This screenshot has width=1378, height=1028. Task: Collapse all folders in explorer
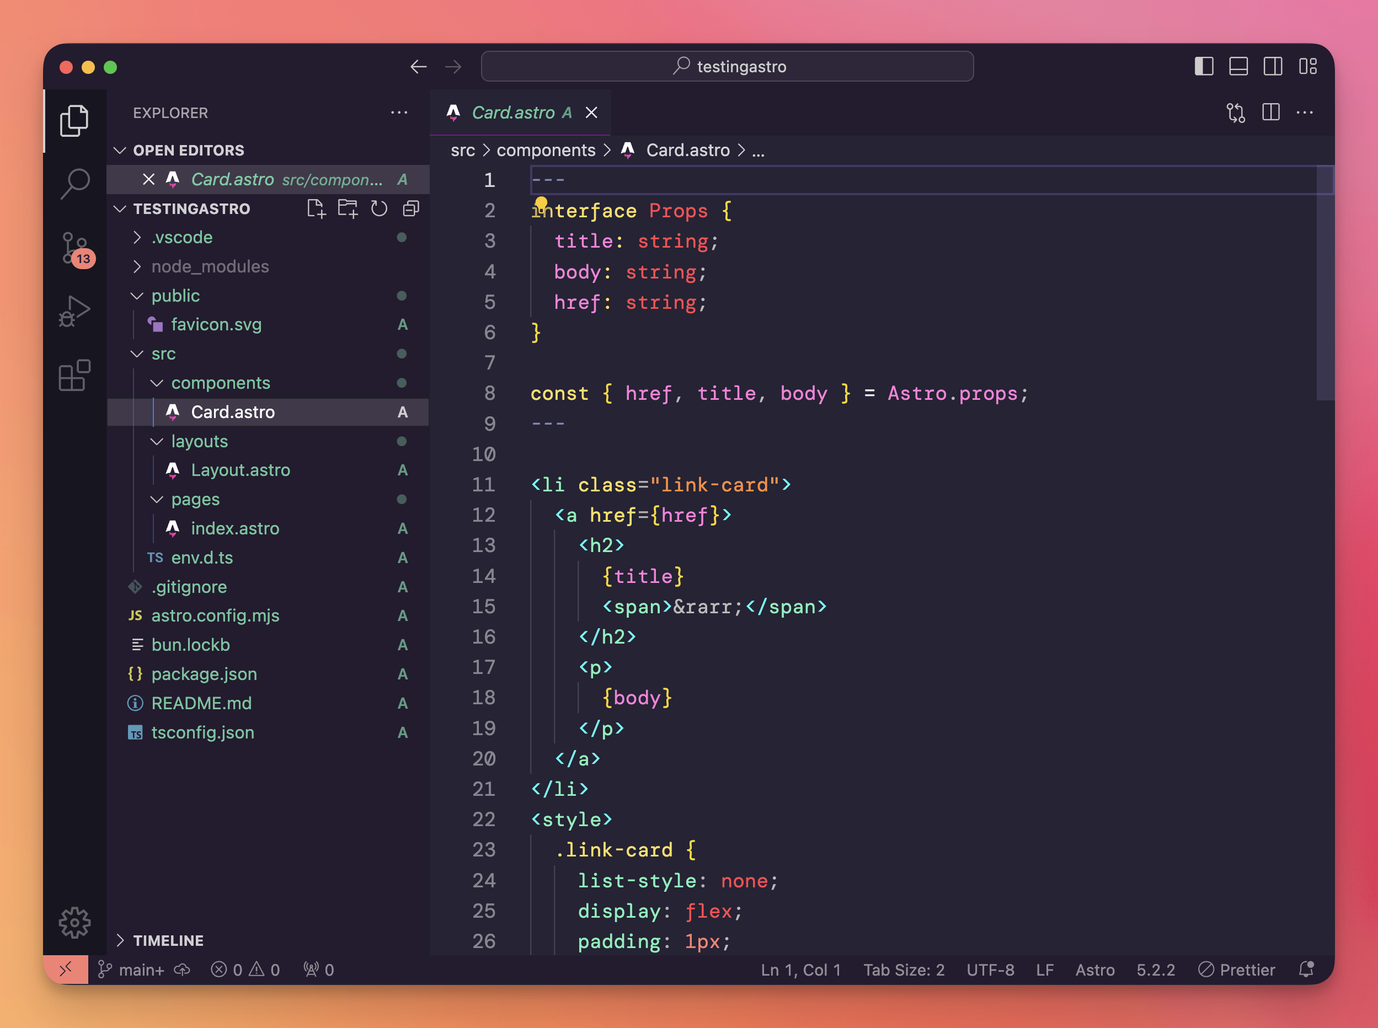coord(411,209)
